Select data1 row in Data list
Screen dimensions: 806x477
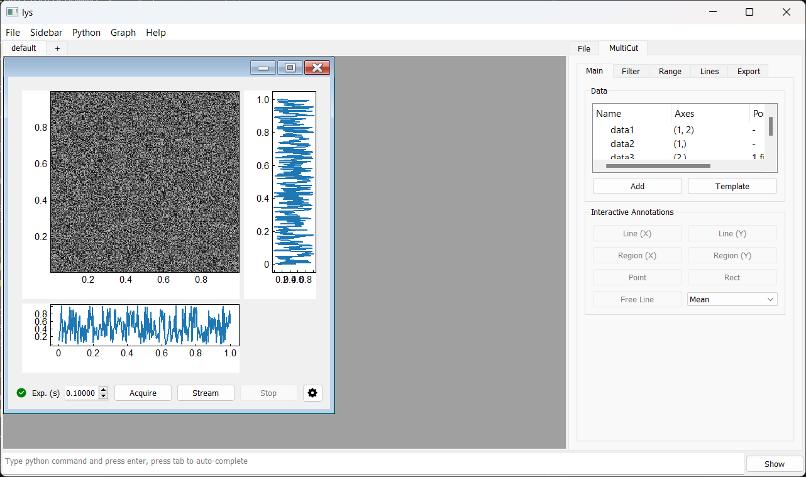point(622,130)
